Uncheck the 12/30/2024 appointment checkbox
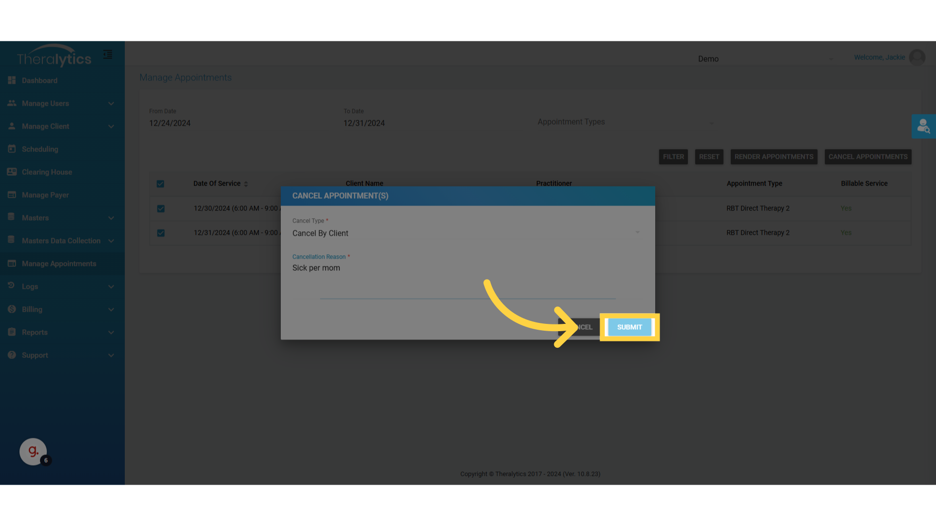This screenshot has height=526, width=936. click(161, 208)
